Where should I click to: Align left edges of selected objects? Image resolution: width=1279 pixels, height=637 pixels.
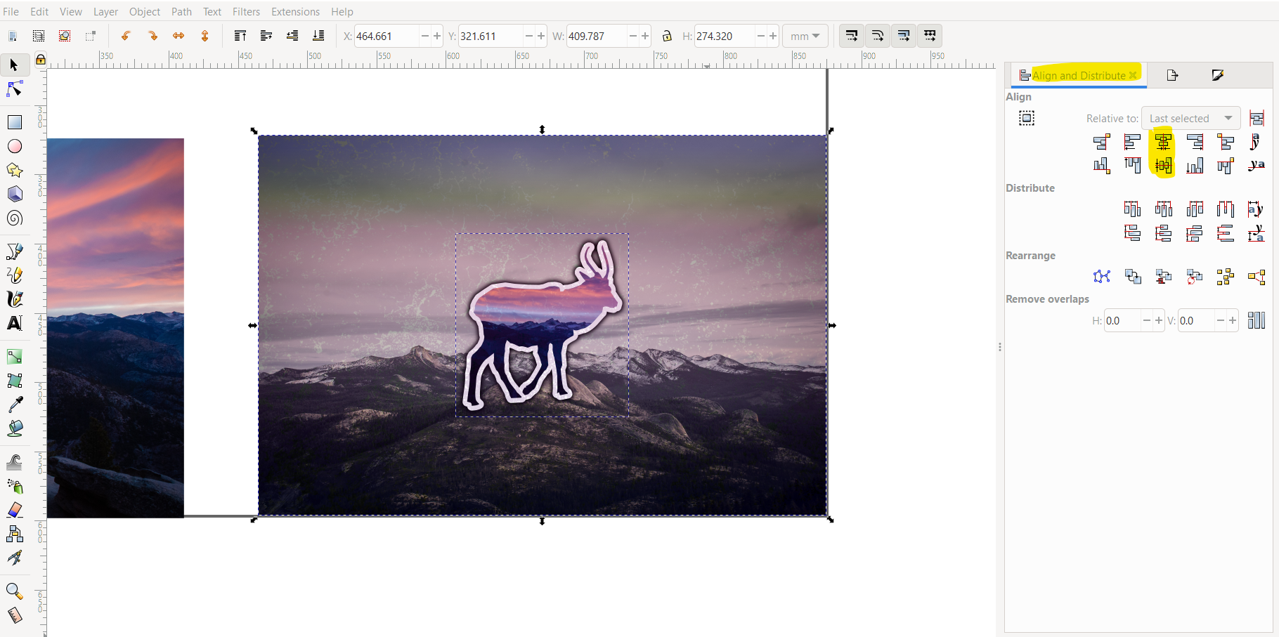1131,141
